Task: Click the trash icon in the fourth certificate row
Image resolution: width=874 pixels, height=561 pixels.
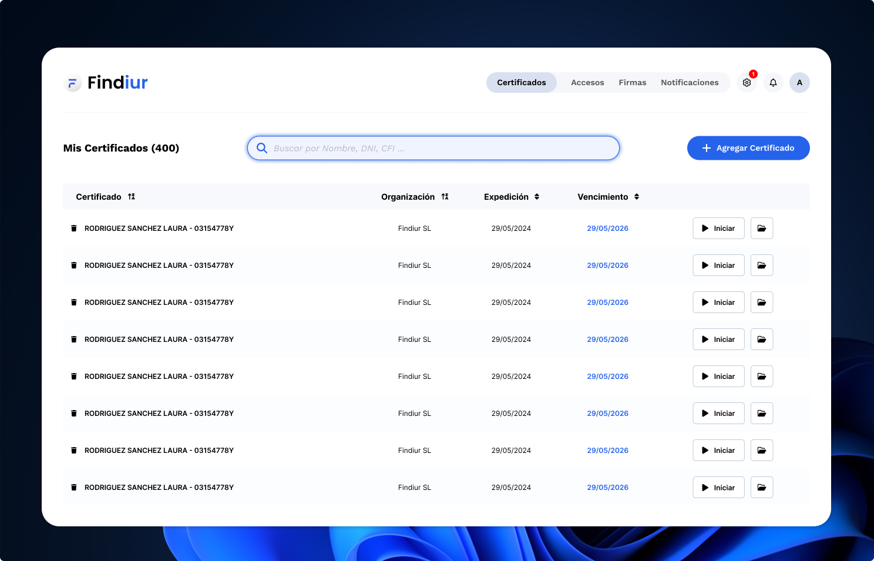Action: click(74, 339)
